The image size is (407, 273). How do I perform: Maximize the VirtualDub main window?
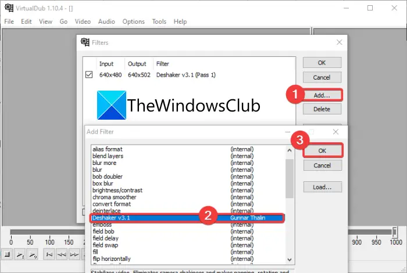tap(370, 8)
